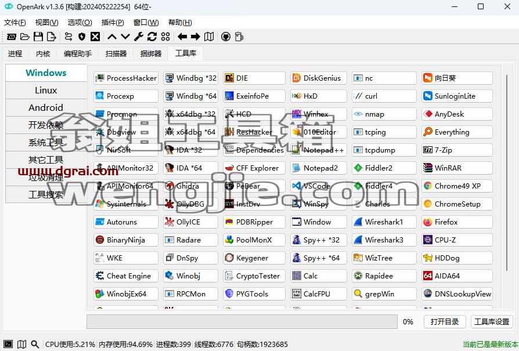Click the download progress bar
This screenshot has width=519, height=351.
click(x=242, y=321)
